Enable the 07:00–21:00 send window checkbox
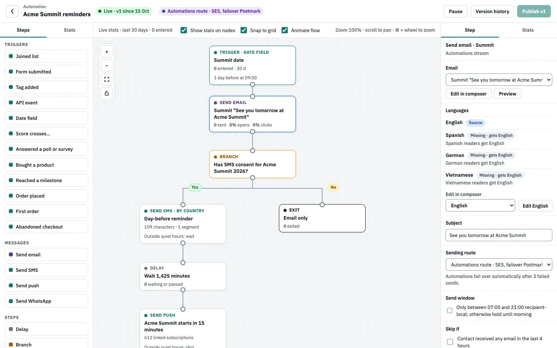Image resolution: width=557 pixels, height=348 pixels. (x=449, y=310)
